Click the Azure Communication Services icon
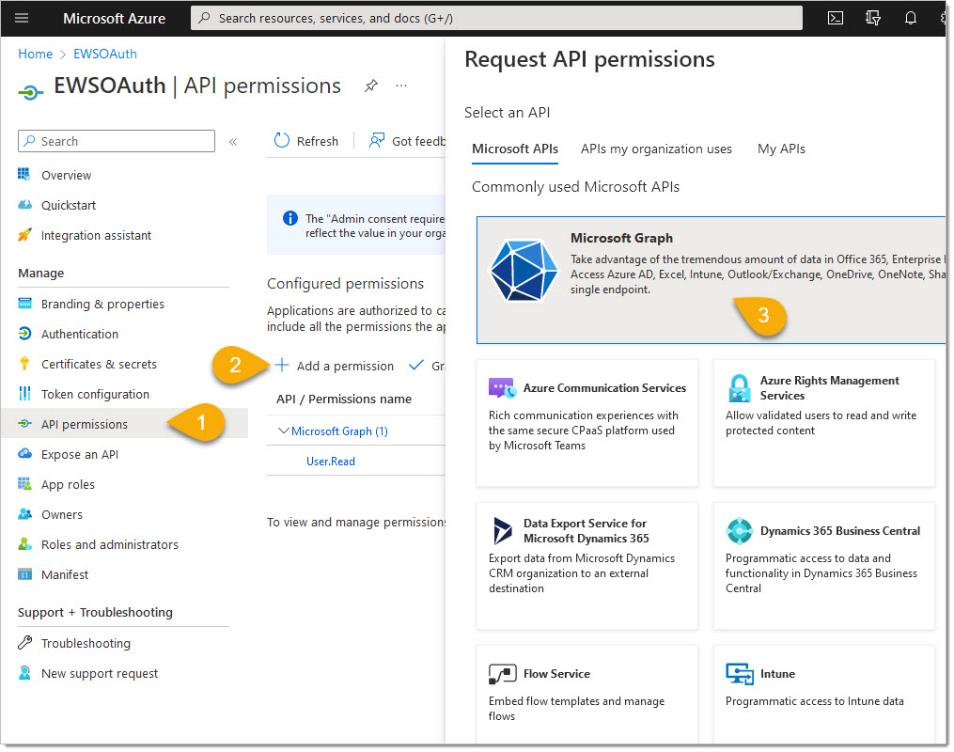The height and width of the screenshot is (752, 954). 503,388
